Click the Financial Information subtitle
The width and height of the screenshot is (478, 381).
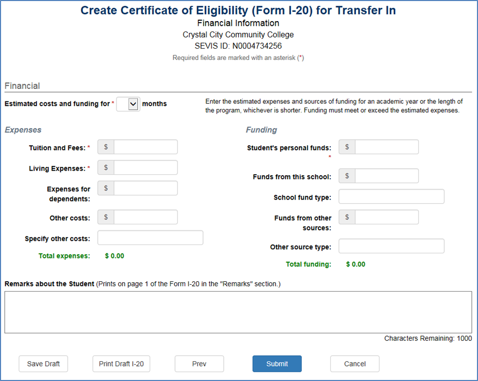pyautogui.click(x=238, y=23)
